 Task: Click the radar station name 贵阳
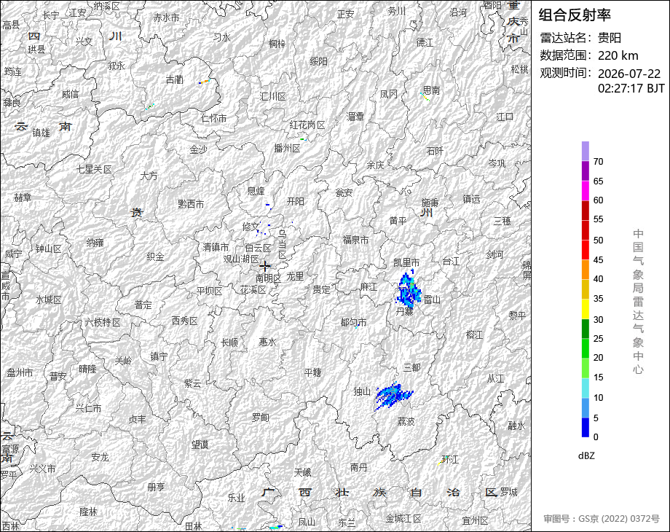click(610, 38)
